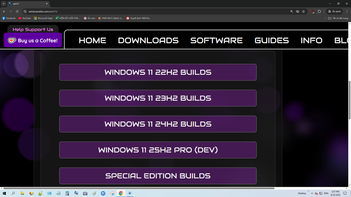Click the Start button

pos(4,193)
